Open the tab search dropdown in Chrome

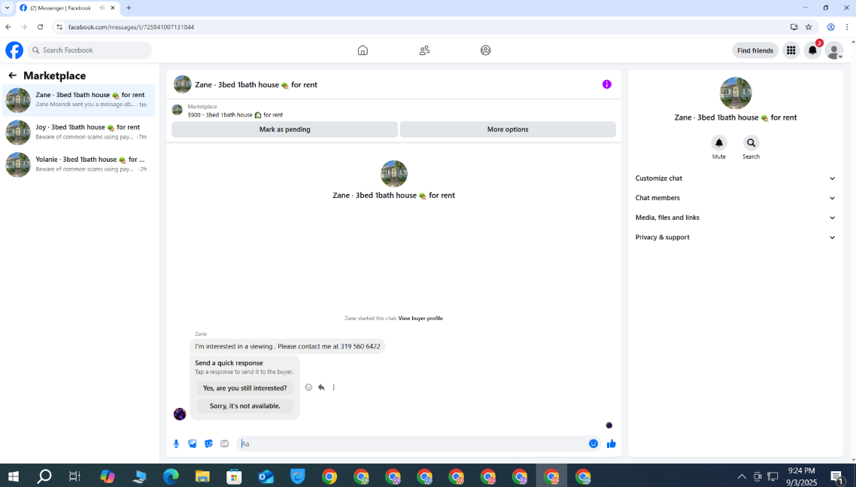click(7, 8)
